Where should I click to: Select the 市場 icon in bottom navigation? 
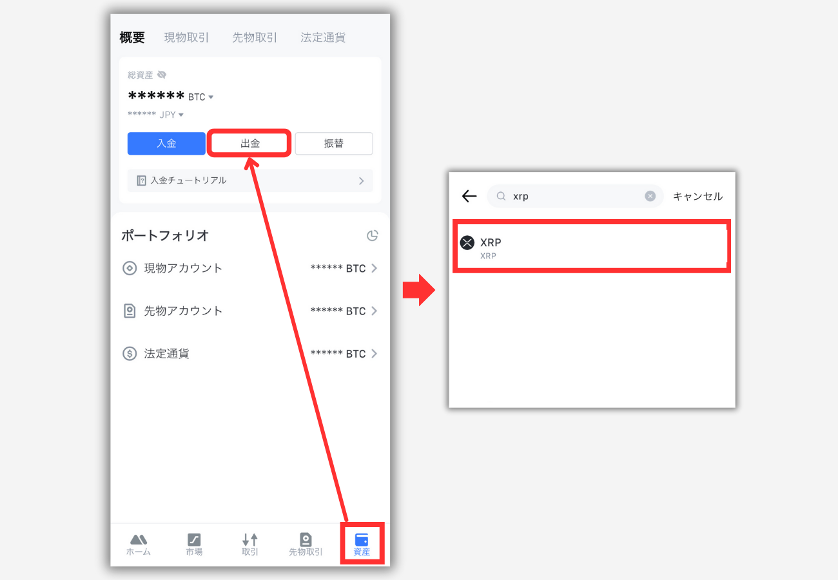click(194, 545)
